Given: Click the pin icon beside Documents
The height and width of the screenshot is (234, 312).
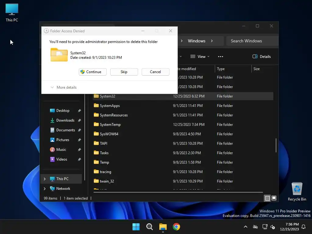Looking at the screenshot, I should pos(80,130).
